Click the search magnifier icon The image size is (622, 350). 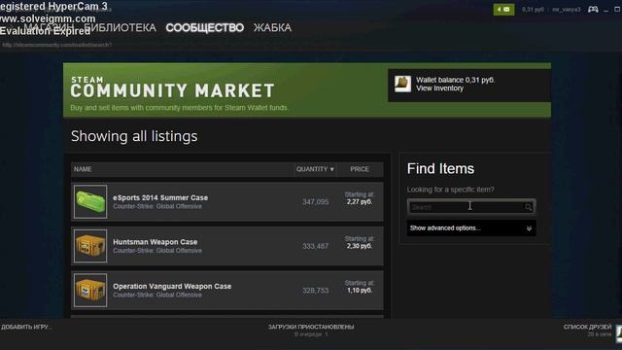(528, 207)
